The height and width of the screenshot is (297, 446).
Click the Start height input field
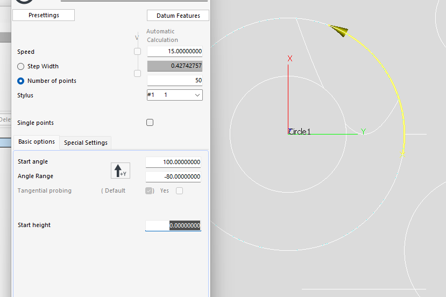173,226
